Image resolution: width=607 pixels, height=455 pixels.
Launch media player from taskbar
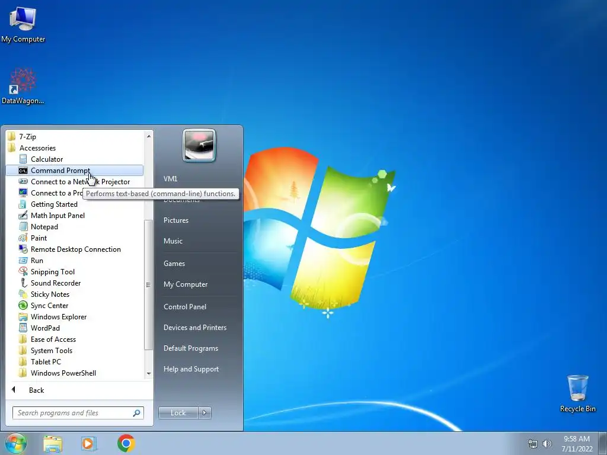pyautogui.click(x=89, y=443)
